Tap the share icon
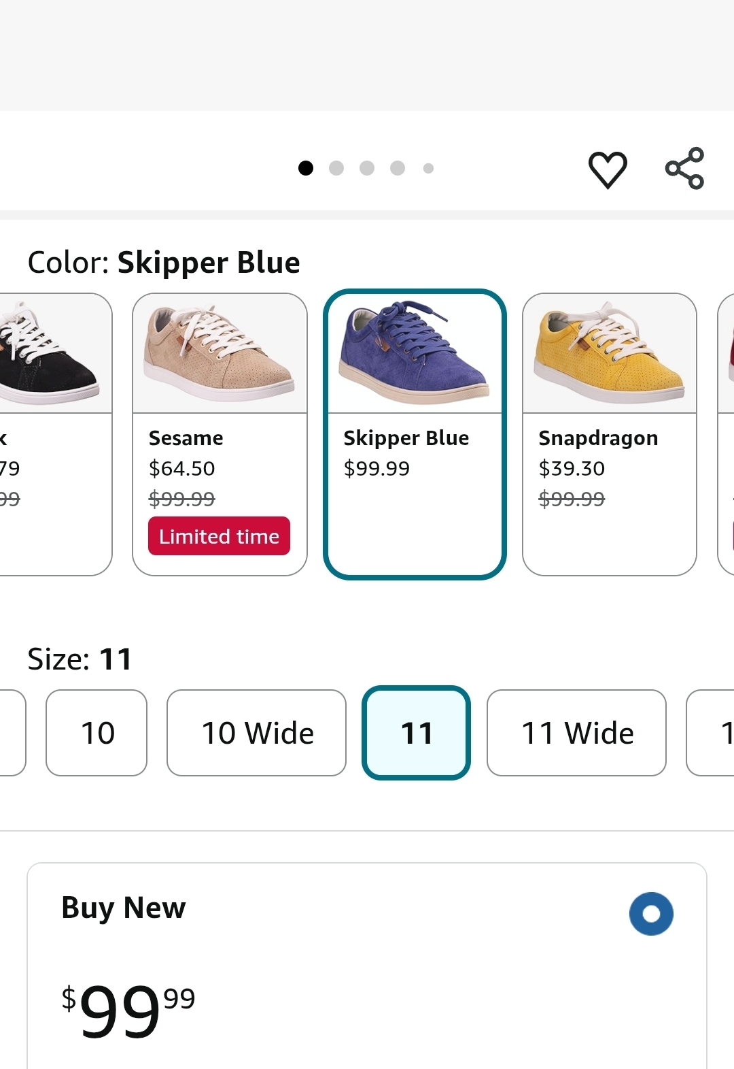 [684, 168]
